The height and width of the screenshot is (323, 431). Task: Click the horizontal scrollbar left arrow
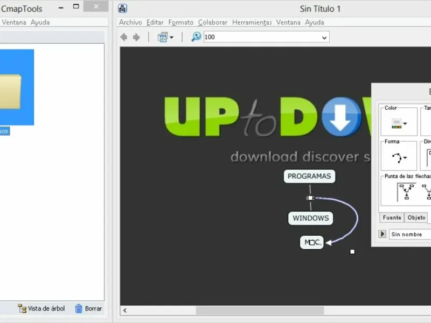click(x=125, y=311)
